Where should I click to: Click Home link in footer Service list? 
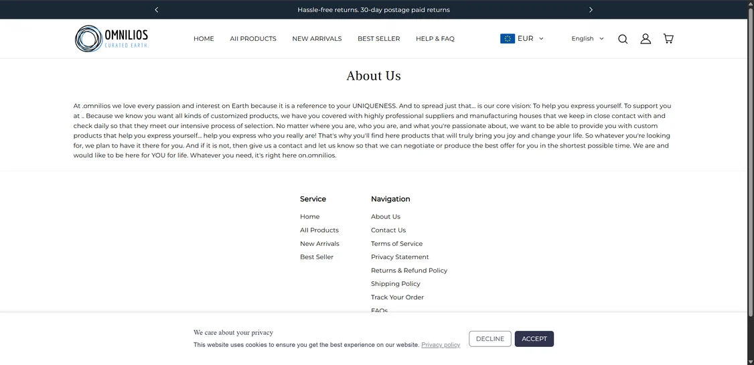tap(309, 216)
